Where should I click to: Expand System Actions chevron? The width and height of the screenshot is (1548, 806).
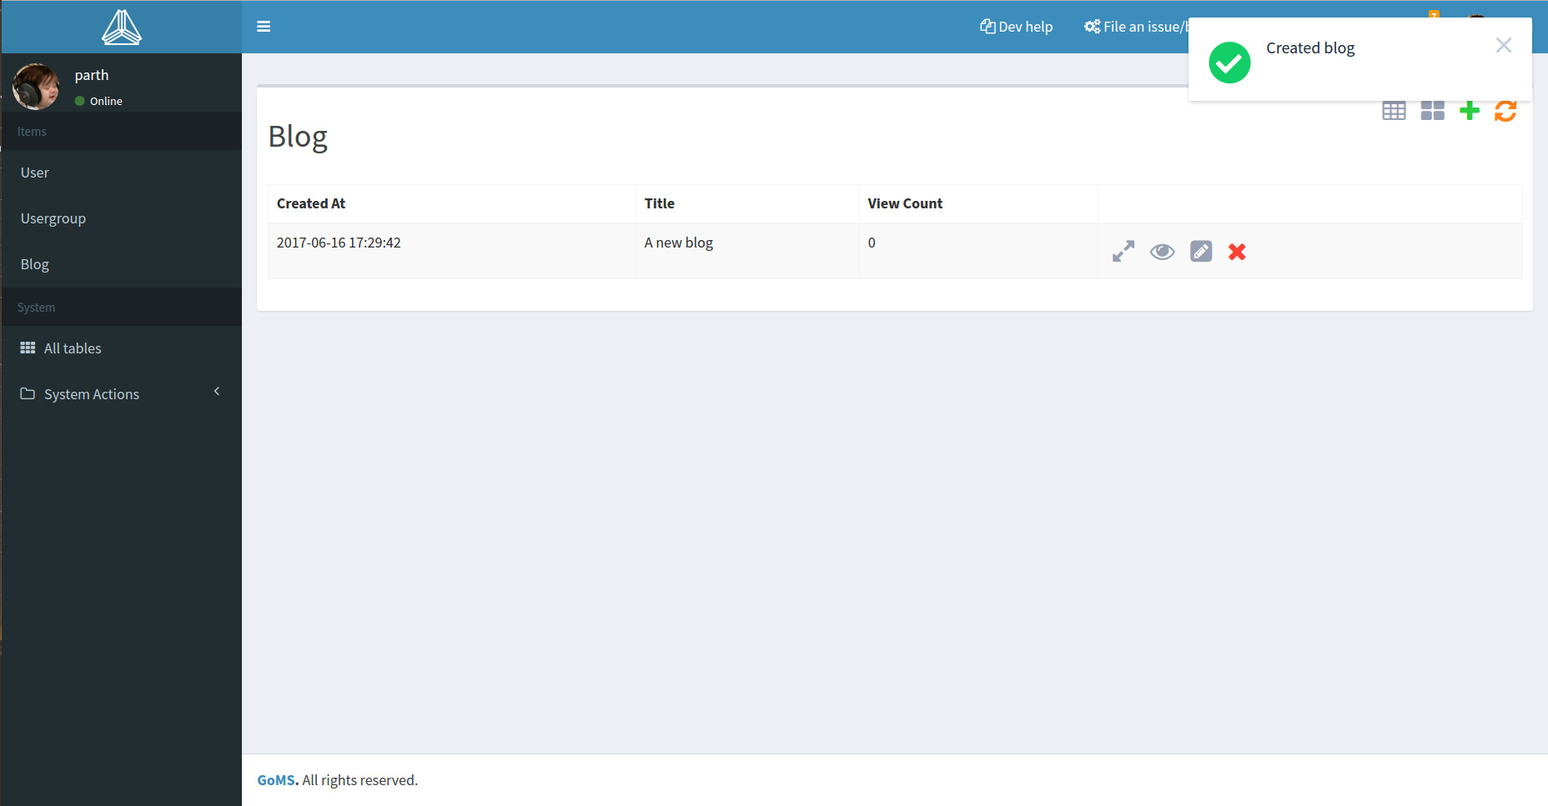(x=217, y=391)
